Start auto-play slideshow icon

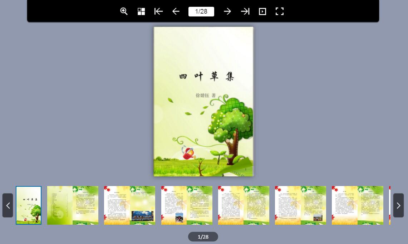(x=262, y=11)
